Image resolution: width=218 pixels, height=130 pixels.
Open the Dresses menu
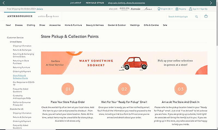(x=19, y=25)
